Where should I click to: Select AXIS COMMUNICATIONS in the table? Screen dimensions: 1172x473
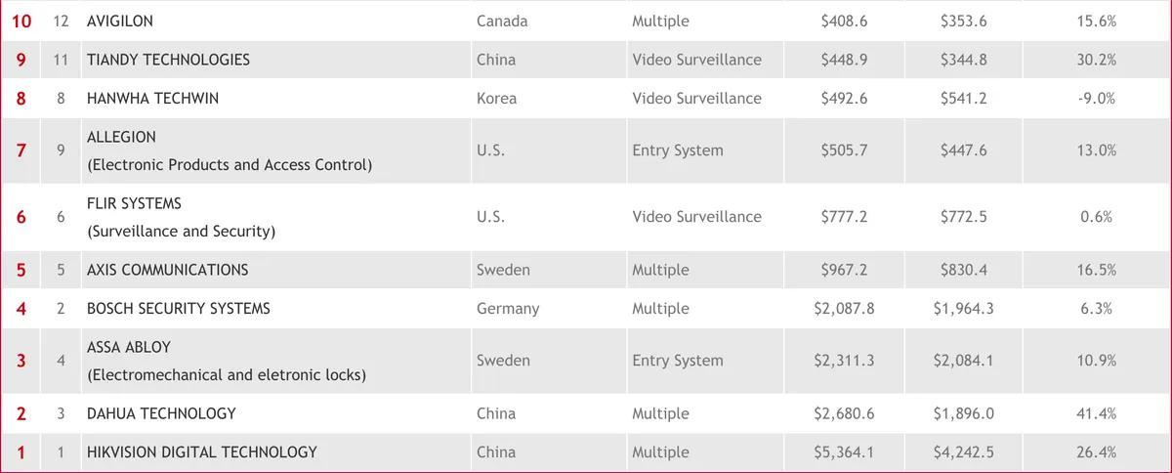[x=168, y=270]
